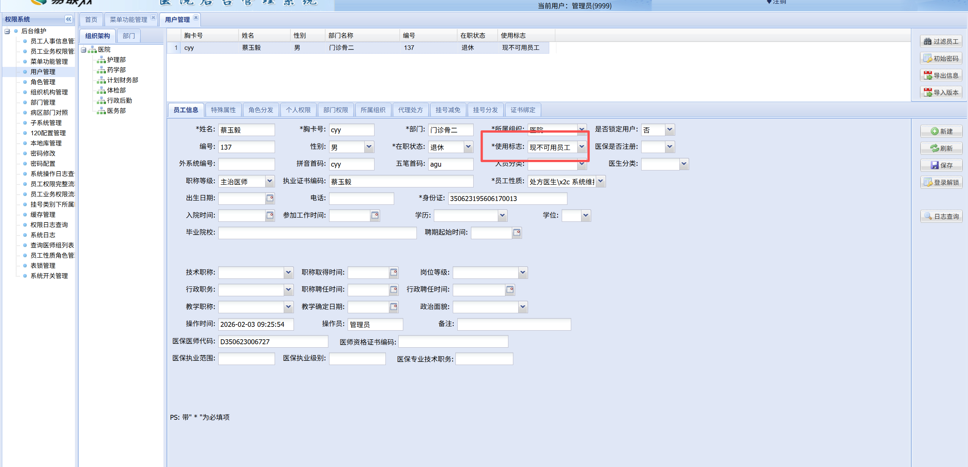
Task: Click into the 电话 input field
Action: pyautogui.click(x=361, y=198)
